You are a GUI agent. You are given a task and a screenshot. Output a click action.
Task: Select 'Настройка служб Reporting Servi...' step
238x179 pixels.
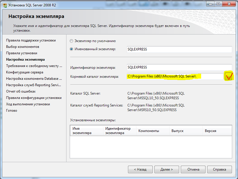[x=33, y=85]
